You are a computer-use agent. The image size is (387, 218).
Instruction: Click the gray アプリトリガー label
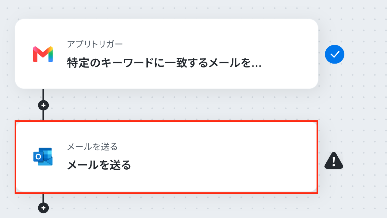click(95, 44)
